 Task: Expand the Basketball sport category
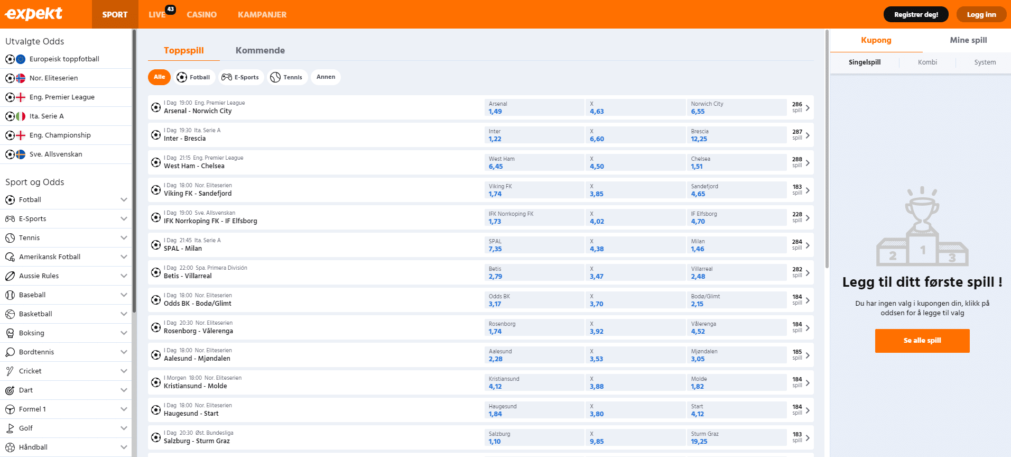(124, 314)
